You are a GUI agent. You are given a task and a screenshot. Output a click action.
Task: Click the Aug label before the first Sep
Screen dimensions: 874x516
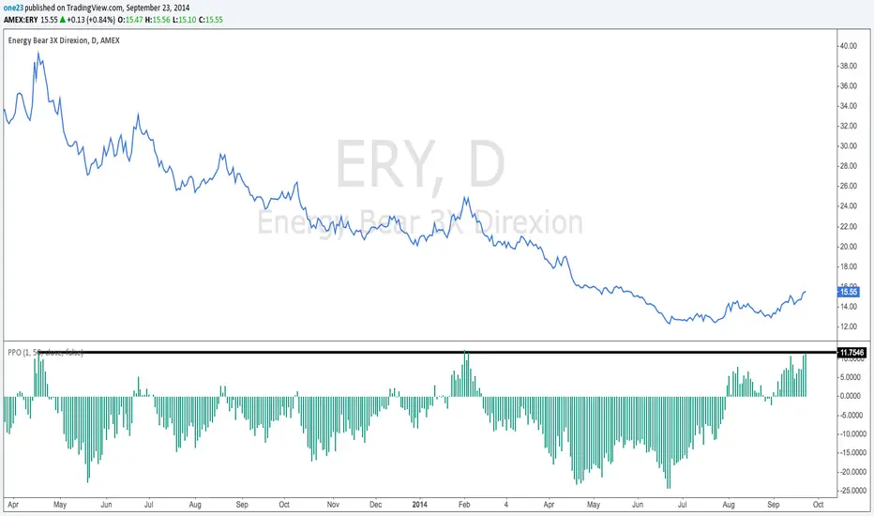195,505
